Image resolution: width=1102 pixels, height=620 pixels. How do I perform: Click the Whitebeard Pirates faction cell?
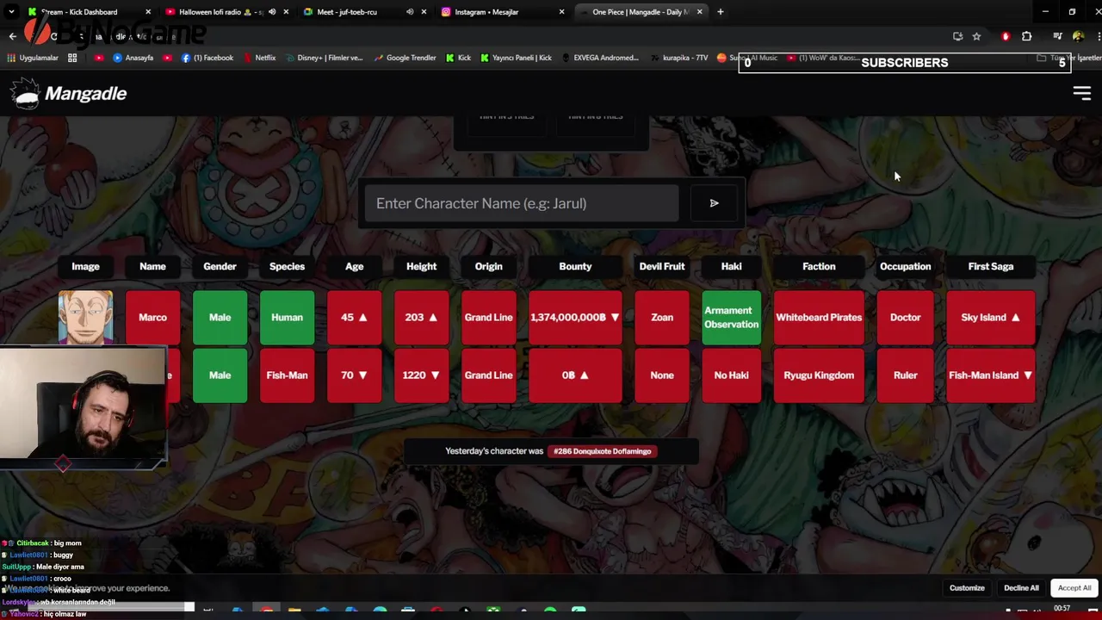tap(819, 318)
